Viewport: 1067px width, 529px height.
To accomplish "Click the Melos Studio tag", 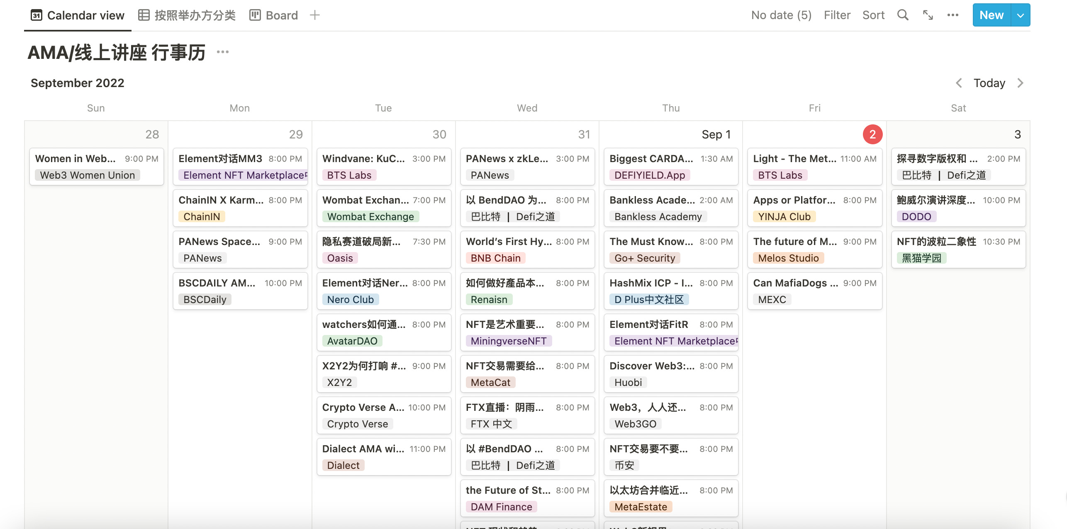I will 788,258.
